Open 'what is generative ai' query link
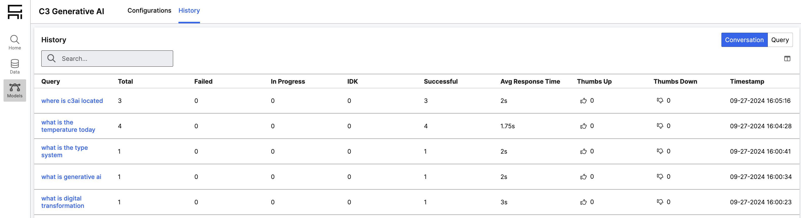 (71, 177)
